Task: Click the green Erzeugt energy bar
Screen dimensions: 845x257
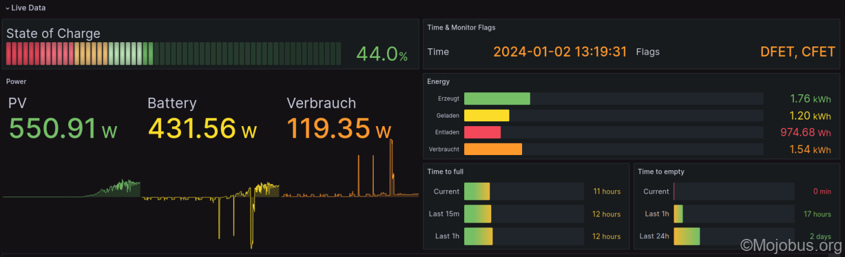Action: 497,98
